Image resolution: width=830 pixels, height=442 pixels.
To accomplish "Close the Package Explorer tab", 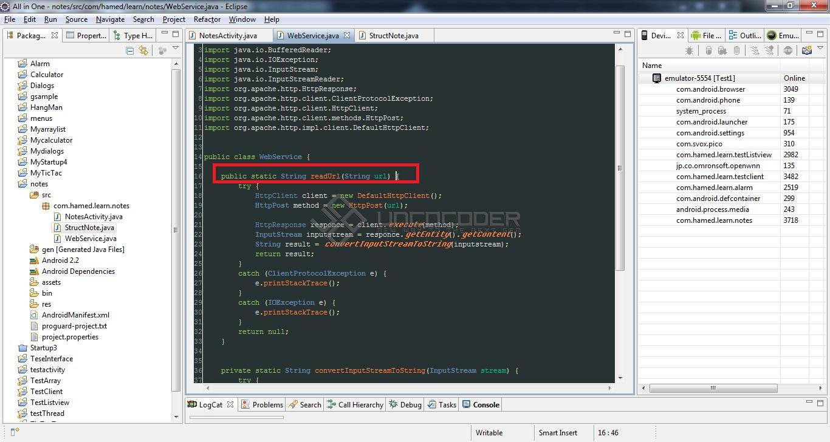I will pyautogui.click(x=54, y=35).
